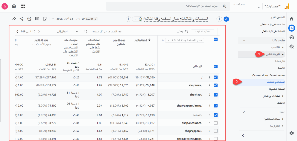Viewport: 297px width, 141px height.
Task: Go to next page of table results
Action: pos(18,32)
